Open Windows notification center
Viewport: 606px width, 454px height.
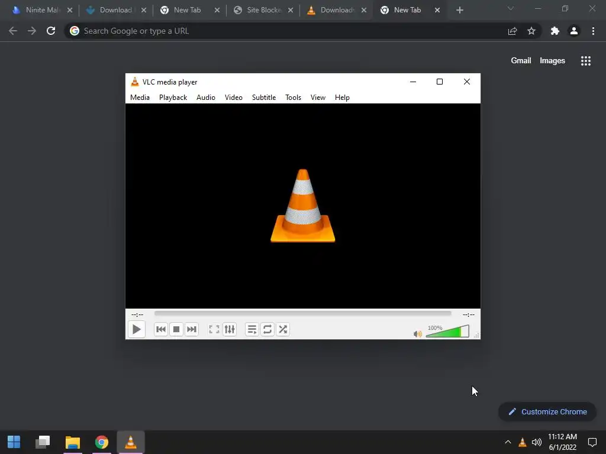[x=592, y=442]
